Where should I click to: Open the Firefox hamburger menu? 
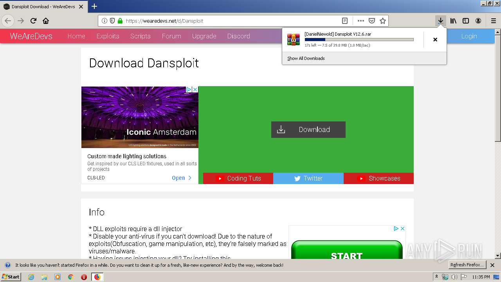coord(494,21)
